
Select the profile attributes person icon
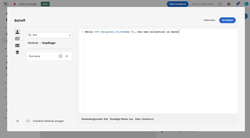(17, 32)
